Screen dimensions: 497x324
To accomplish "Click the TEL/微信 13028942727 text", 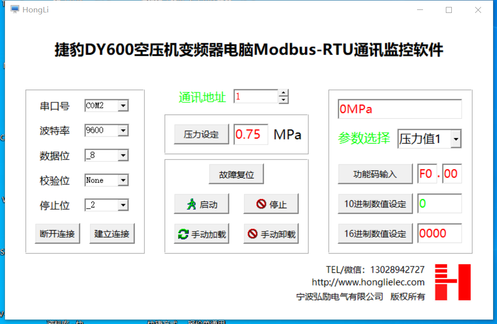I will 375,270.
